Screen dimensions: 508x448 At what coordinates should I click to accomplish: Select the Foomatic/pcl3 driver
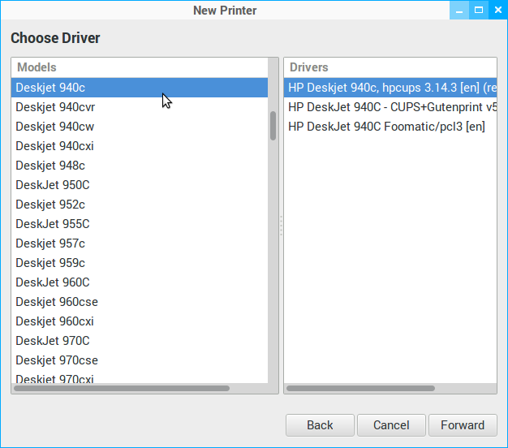coord(386,127)
